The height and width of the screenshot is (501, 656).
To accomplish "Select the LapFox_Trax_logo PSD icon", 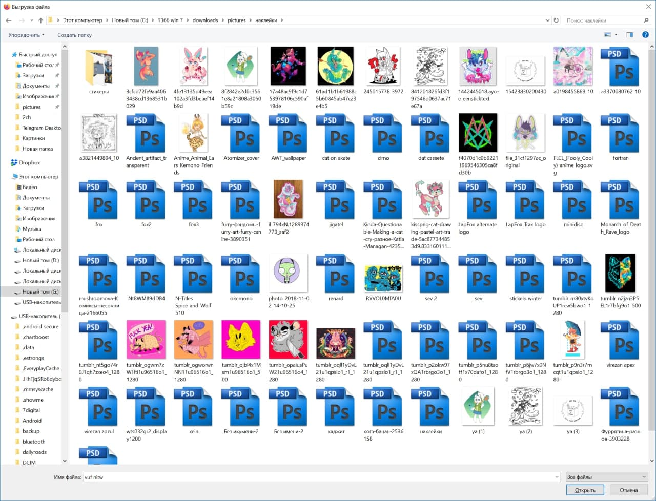I will click(526, 200).
